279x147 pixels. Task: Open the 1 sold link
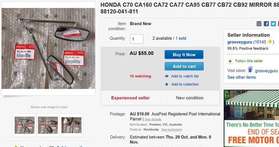coord(181,38)
